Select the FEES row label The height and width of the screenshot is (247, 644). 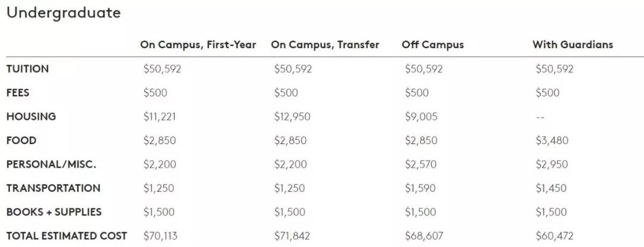(x=18, y=93)
